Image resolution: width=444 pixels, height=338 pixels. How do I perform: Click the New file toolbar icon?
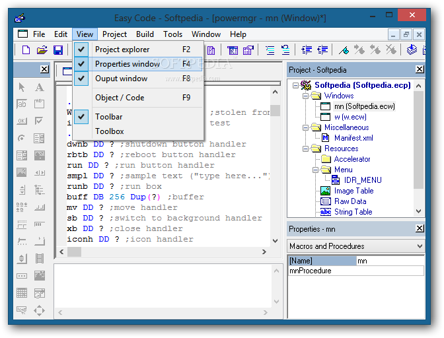[x=26, y=50]
